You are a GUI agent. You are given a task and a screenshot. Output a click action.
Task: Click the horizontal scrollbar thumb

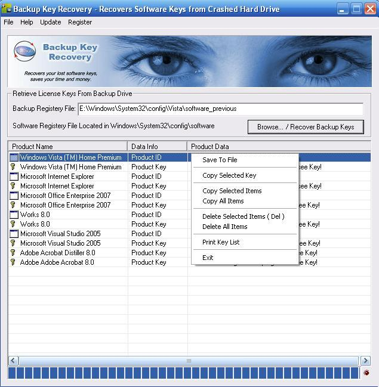[x=189, y=361]
